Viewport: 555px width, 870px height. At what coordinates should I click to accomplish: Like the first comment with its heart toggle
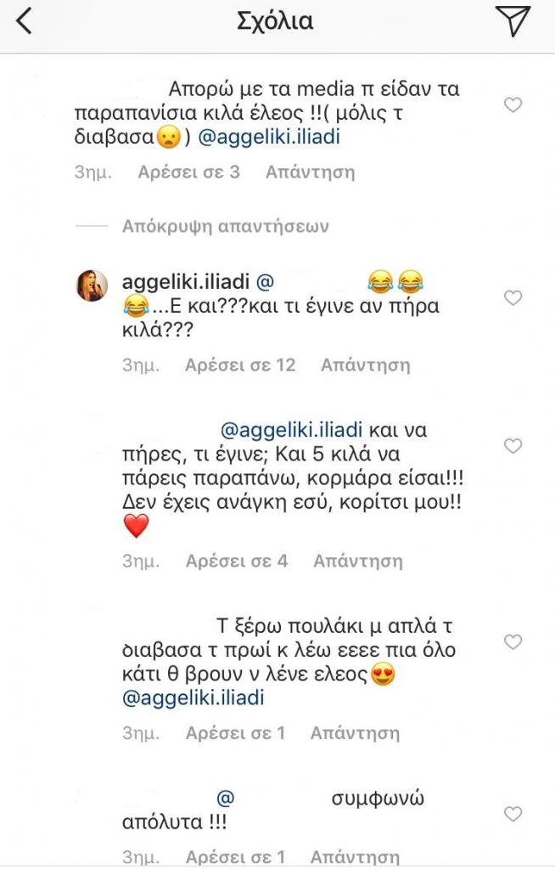point(513,105)
